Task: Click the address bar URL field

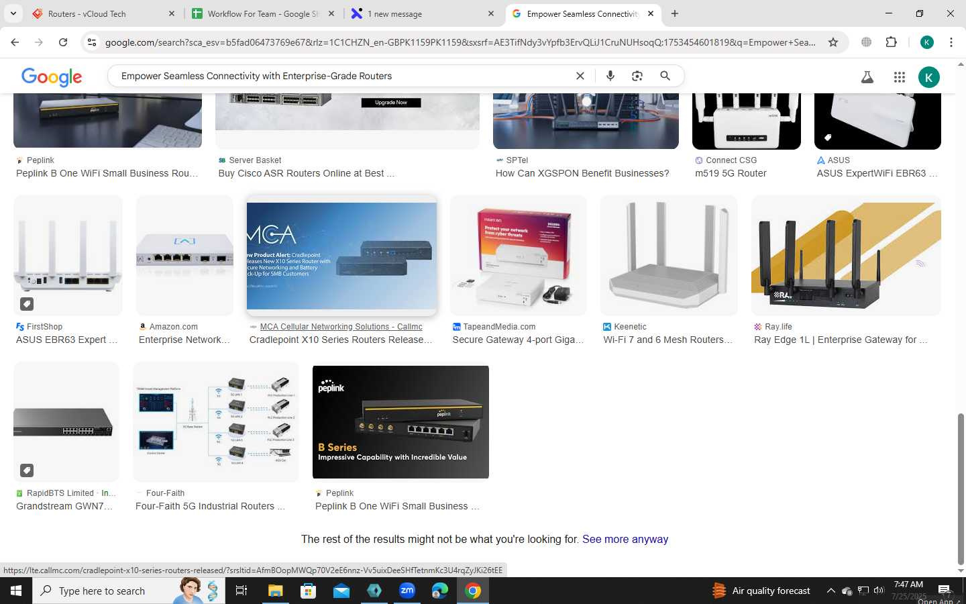Action: pyautogui.click(x=460, y=42)
